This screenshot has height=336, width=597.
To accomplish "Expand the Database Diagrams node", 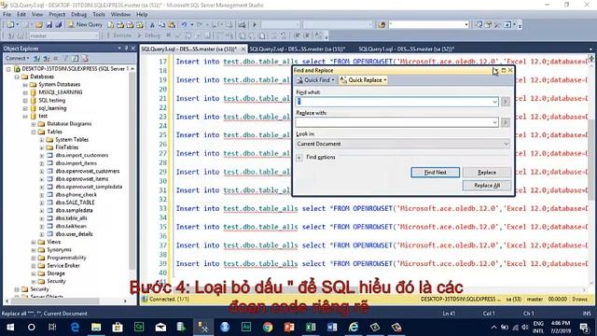I will point(34,124).
